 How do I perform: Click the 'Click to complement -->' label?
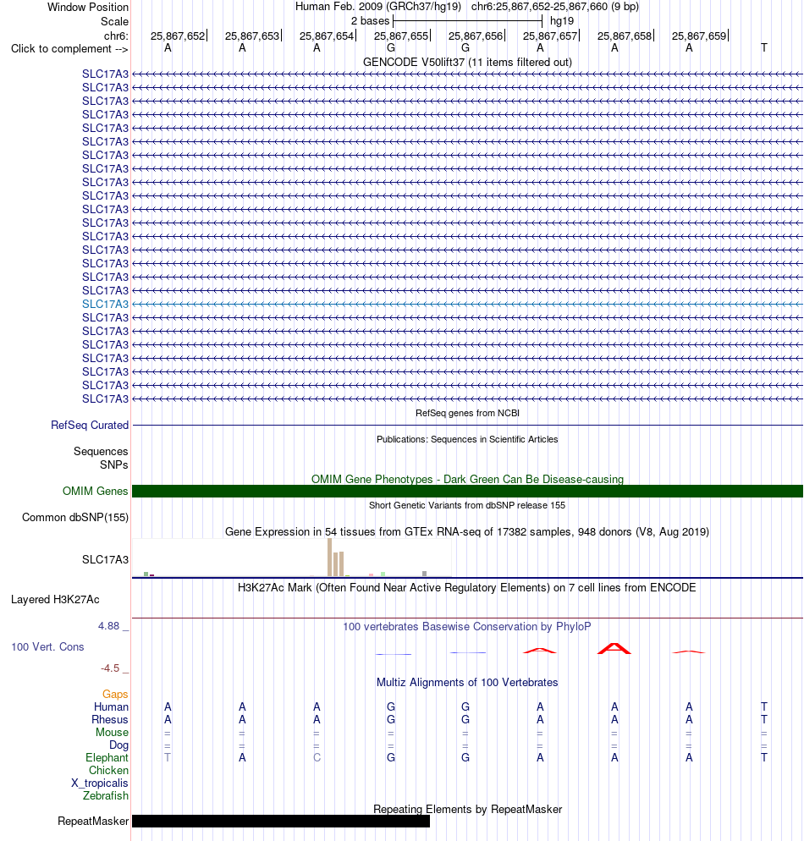click(x=69, y=49)
